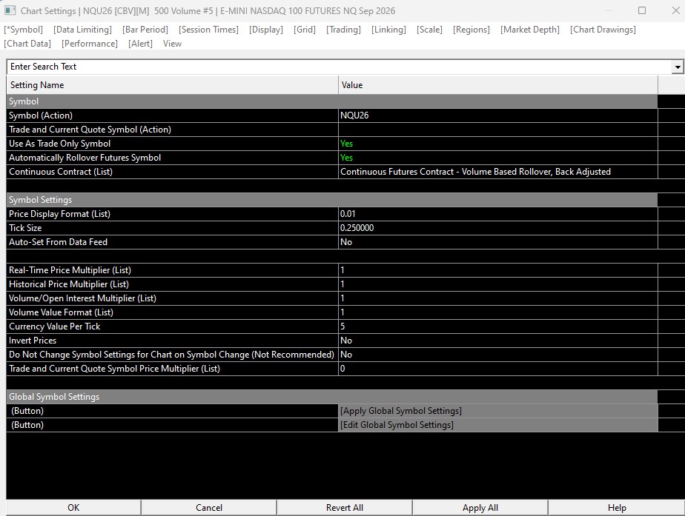Select the Currency Value Per Tick value 5
The width and height of the screenshot is (685, 516).
498,326
